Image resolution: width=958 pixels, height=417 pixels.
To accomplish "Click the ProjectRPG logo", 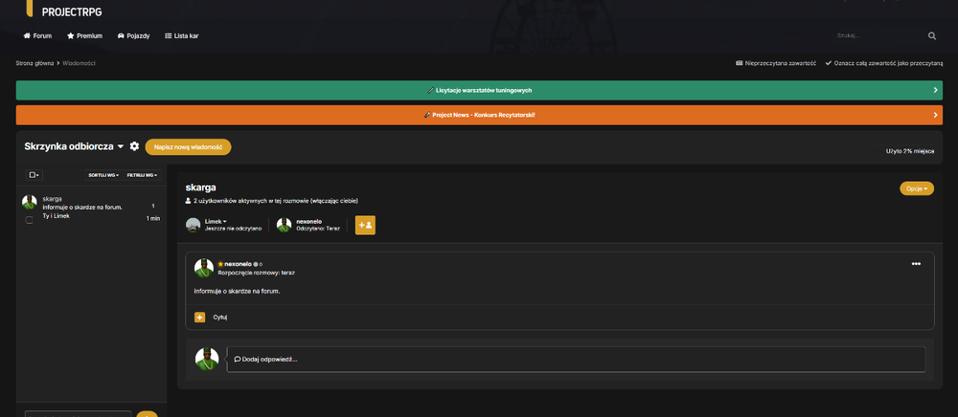I will pyautogui.click(x=64, y=9).
